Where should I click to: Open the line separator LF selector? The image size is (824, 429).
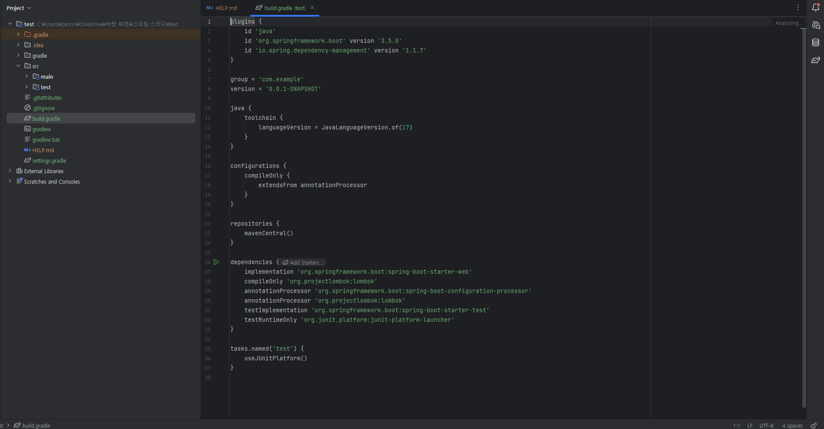click(750, 426)
